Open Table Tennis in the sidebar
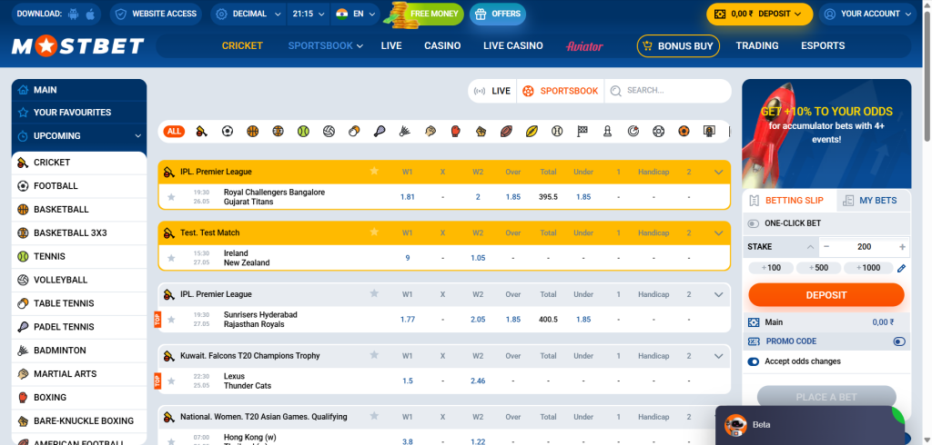The height and width of the screenshot is (445, 932). [x=79, y=303]
